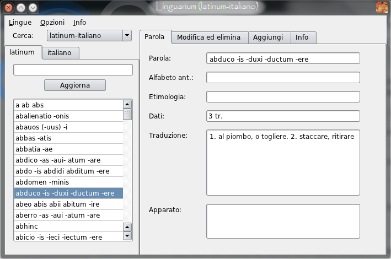Select highlighted 'abduco -is -duxi -ductum -ere' row
The height and width of the screenshot is (259, 391).
coord(68,193)
